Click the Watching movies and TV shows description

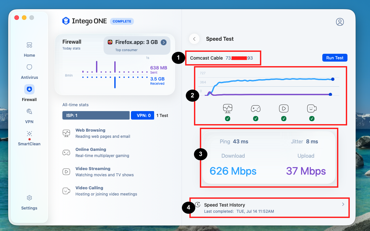105,175
